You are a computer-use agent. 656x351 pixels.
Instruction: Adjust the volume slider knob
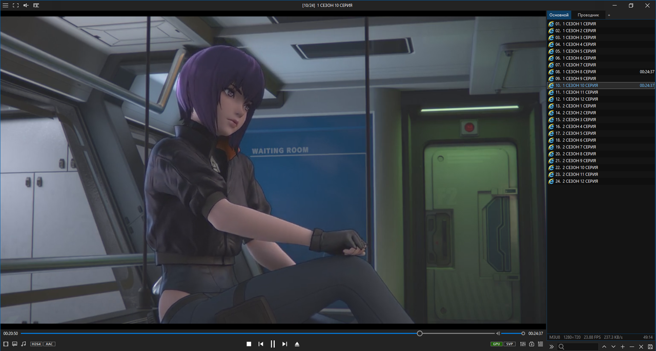[x=523, y=334]
